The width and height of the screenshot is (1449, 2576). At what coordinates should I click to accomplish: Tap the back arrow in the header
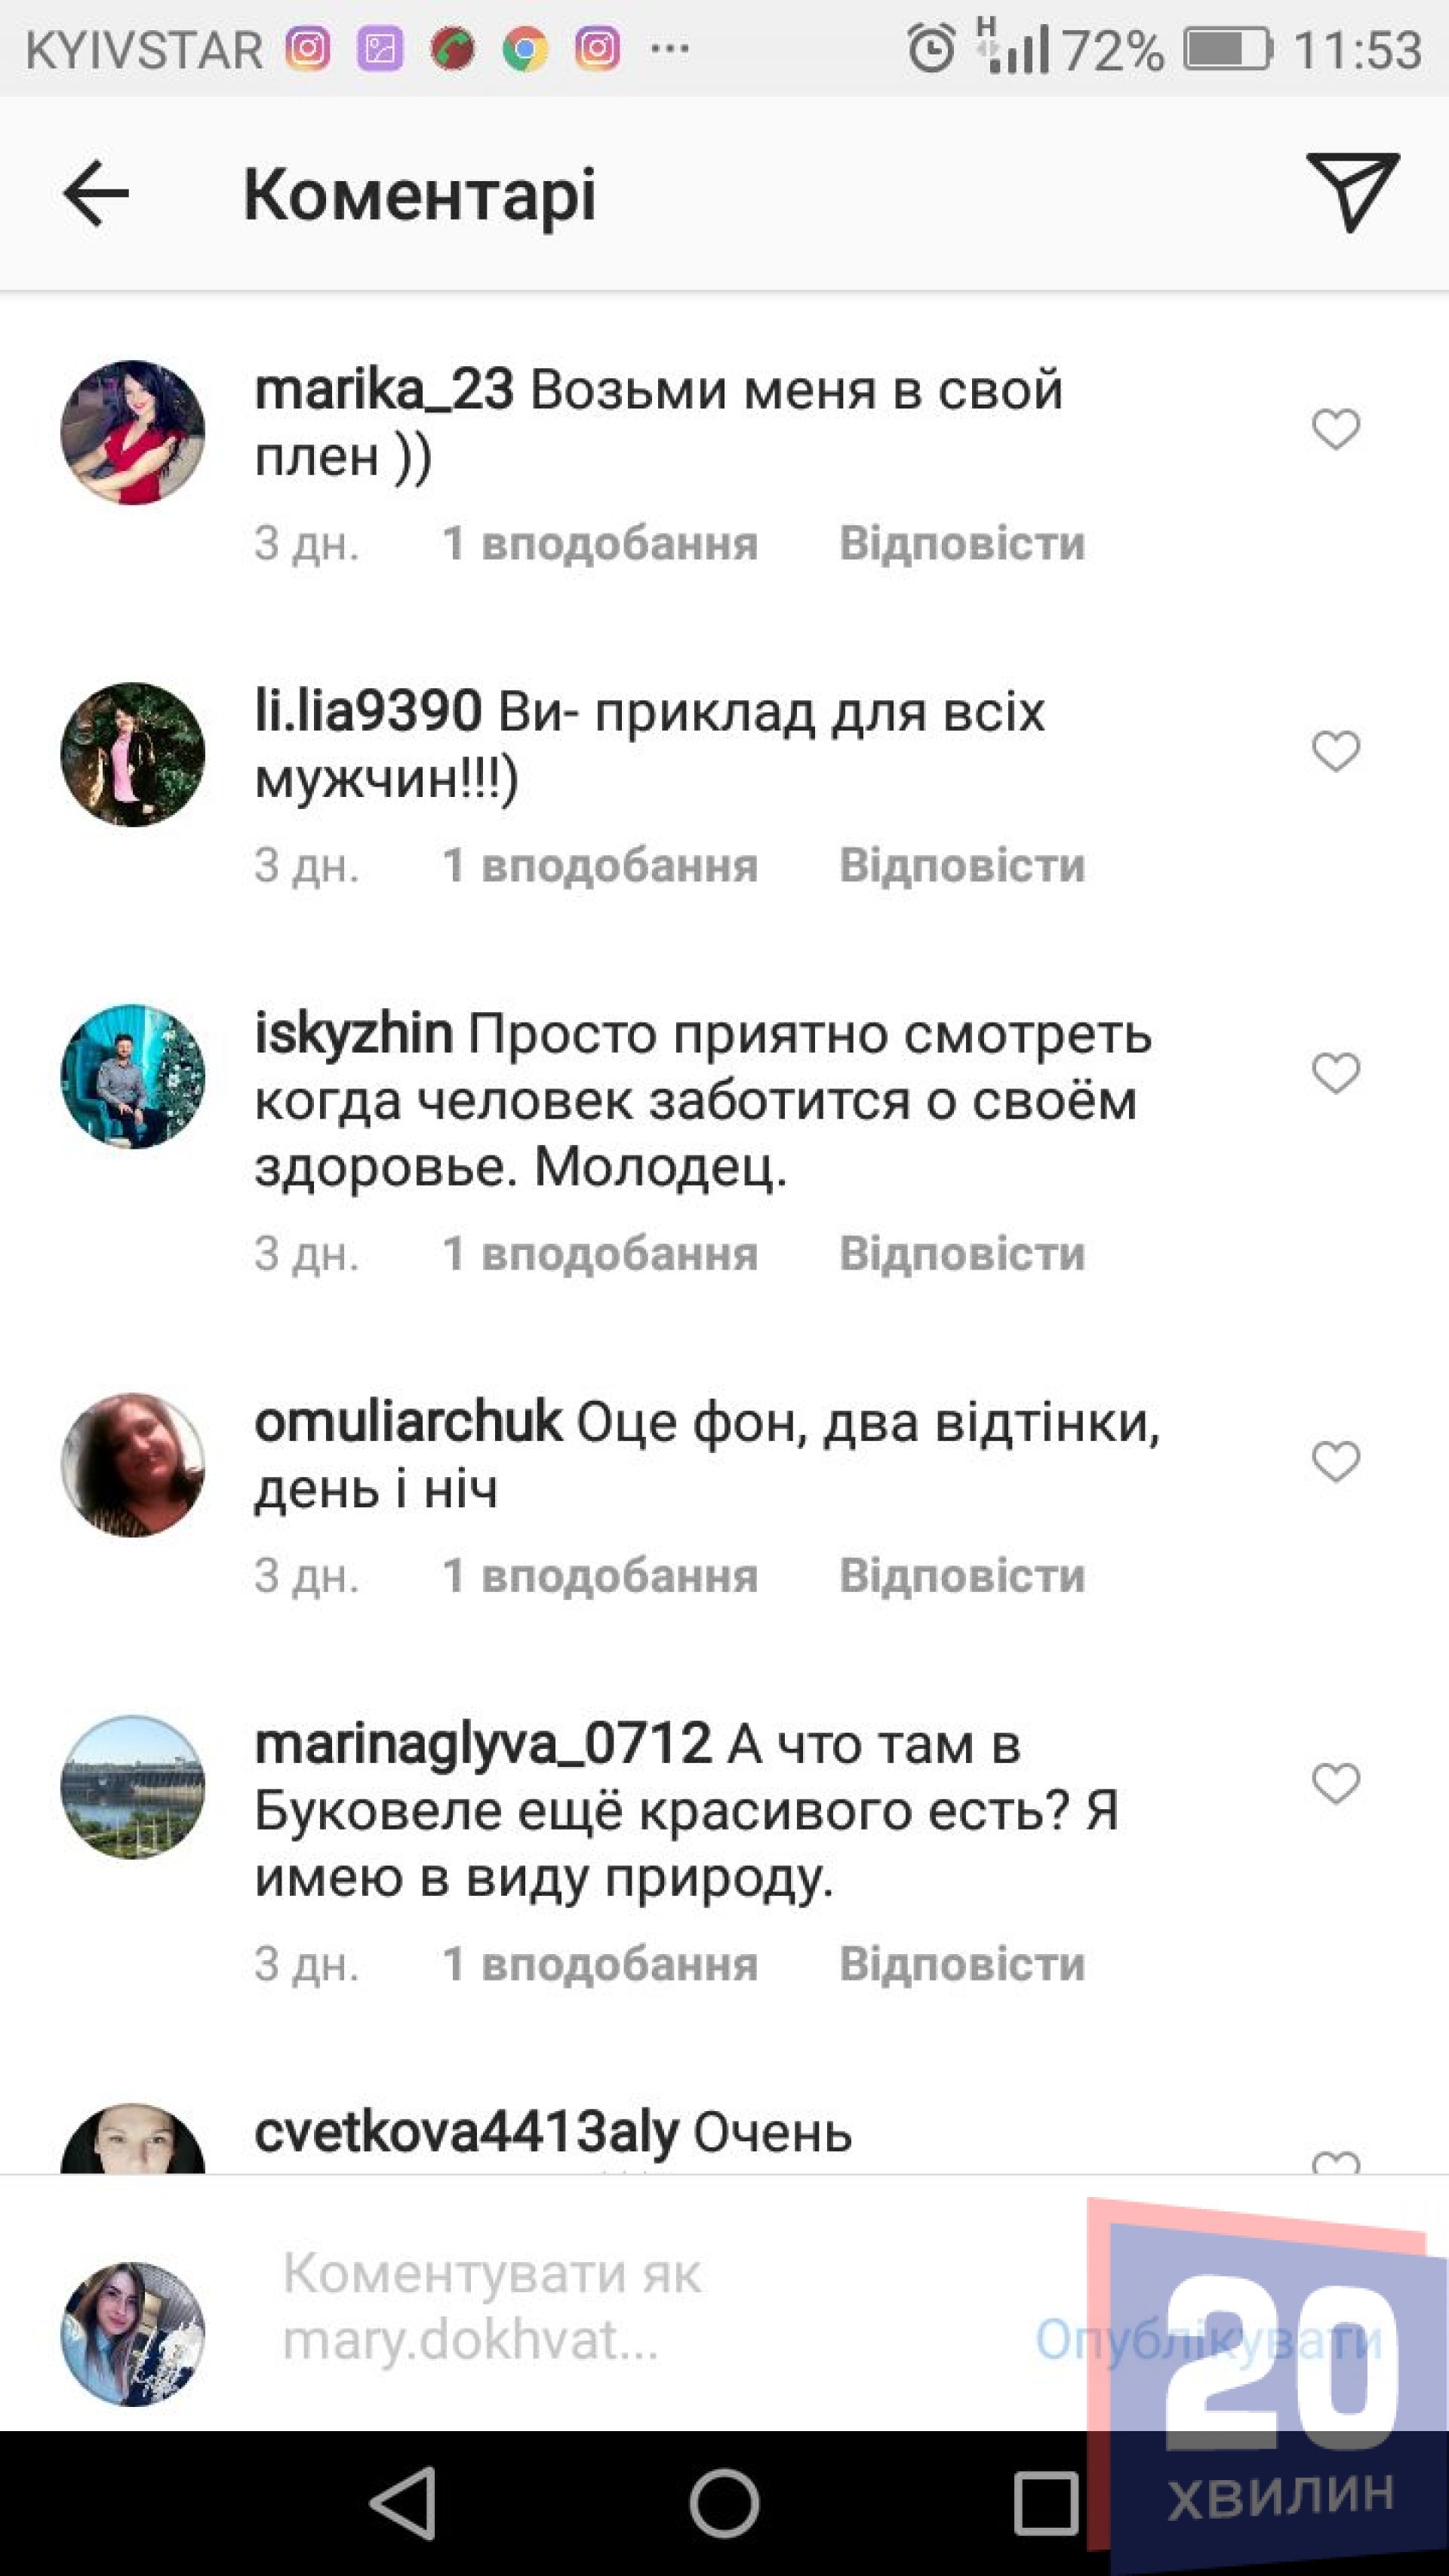(96, 193)
